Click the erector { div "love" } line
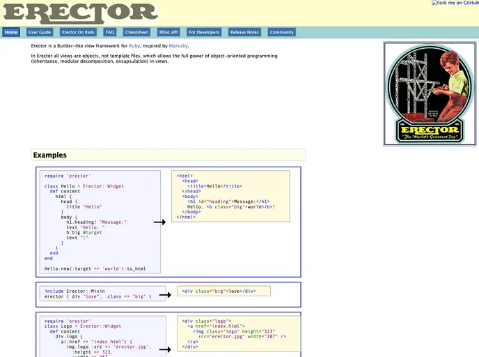This screenshot has width=479, height=357. point(97,296)
